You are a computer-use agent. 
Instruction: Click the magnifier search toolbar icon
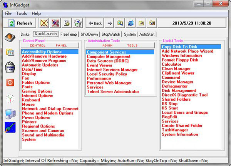[x=120, y=23]
